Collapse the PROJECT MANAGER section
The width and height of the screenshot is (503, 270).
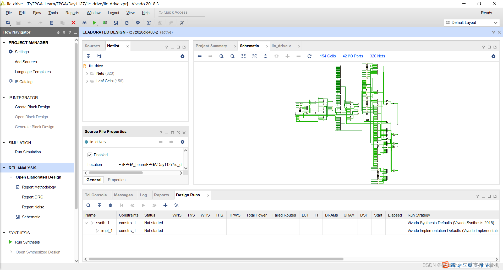pyautogui.click(x=4, y=42)
